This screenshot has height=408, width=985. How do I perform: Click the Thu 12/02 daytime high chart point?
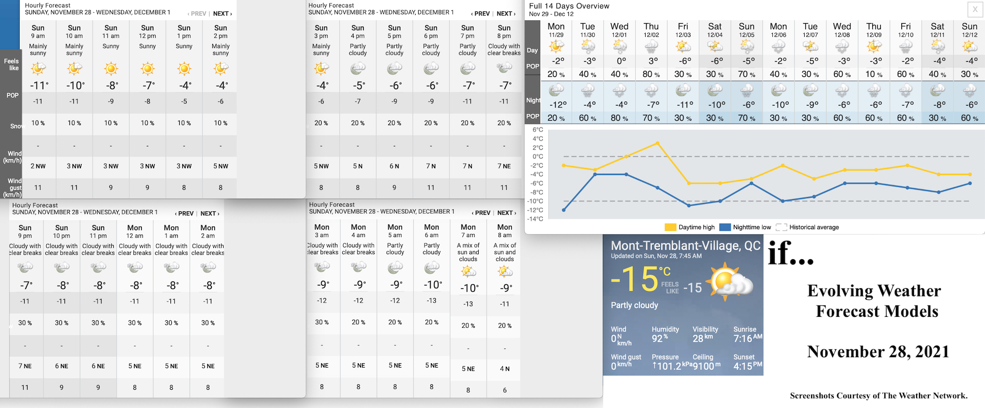(x=657, y=143)
